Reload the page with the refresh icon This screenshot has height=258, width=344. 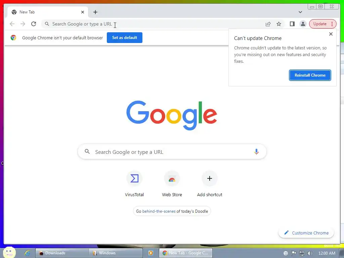point(34,24)
